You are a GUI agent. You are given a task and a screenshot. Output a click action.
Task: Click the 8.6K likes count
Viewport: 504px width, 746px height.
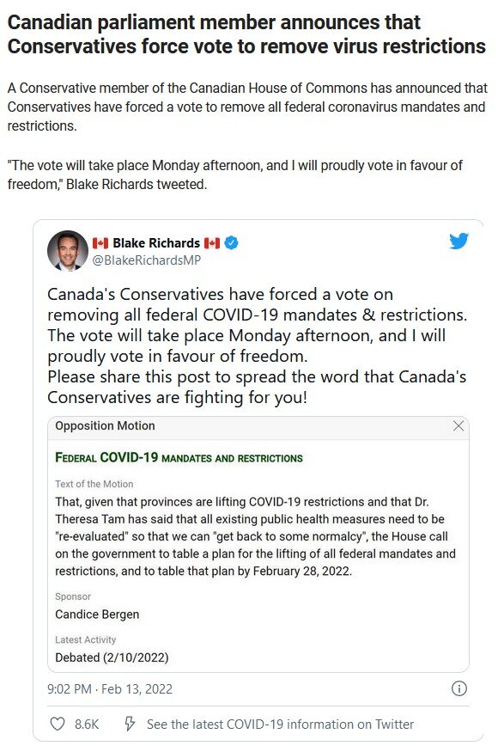(x=87, y=725)
